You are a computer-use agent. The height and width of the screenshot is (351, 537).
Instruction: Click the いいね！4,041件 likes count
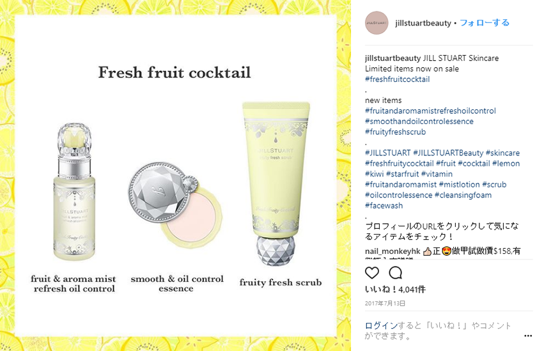pos(395,290)
